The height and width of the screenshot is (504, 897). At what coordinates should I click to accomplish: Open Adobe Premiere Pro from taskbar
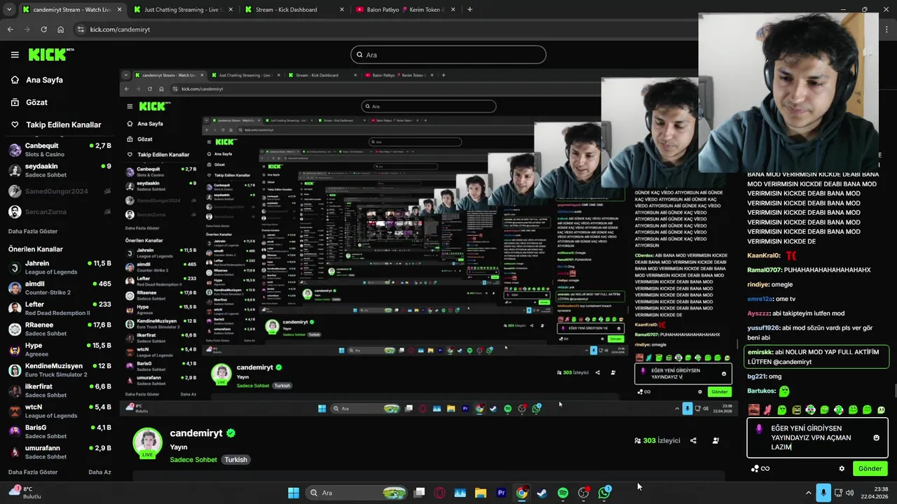(x=501, y=493)
